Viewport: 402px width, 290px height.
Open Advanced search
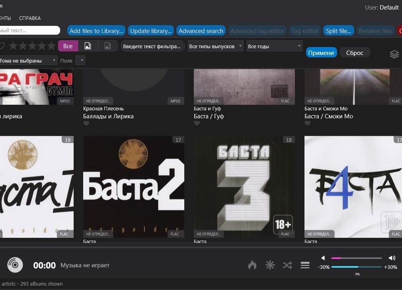[x=201, y=31]
